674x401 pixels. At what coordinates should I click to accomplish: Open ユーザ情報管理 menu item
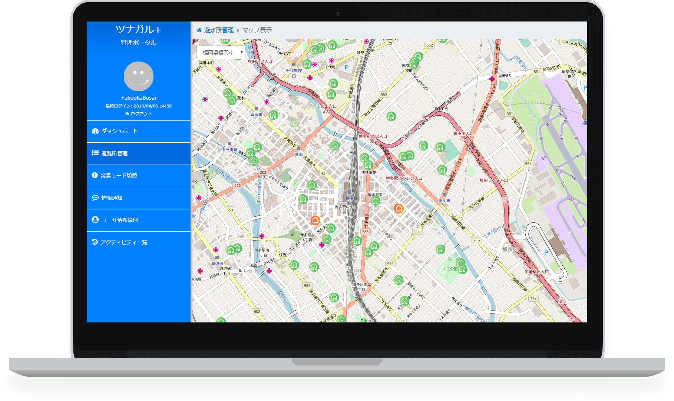click(139, 220)
